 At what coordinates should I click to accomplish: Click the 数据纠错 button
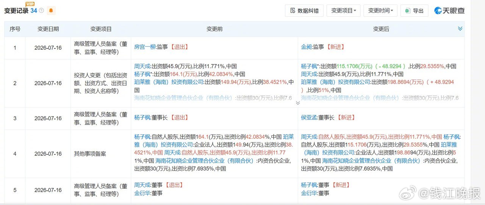[304, 11]
